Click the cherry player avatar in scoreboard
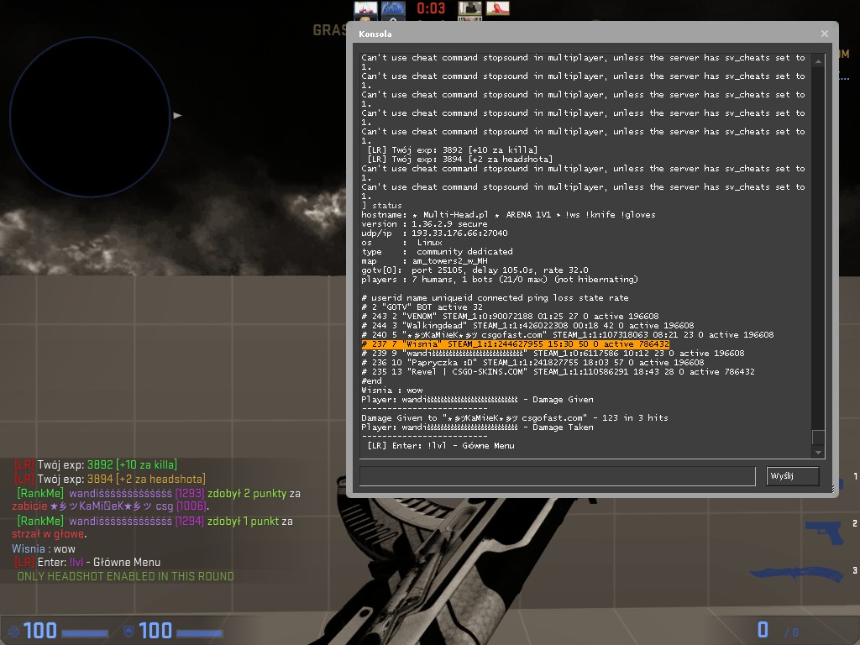The width and height of the screenshot is (860, 645). pos(364,9)
